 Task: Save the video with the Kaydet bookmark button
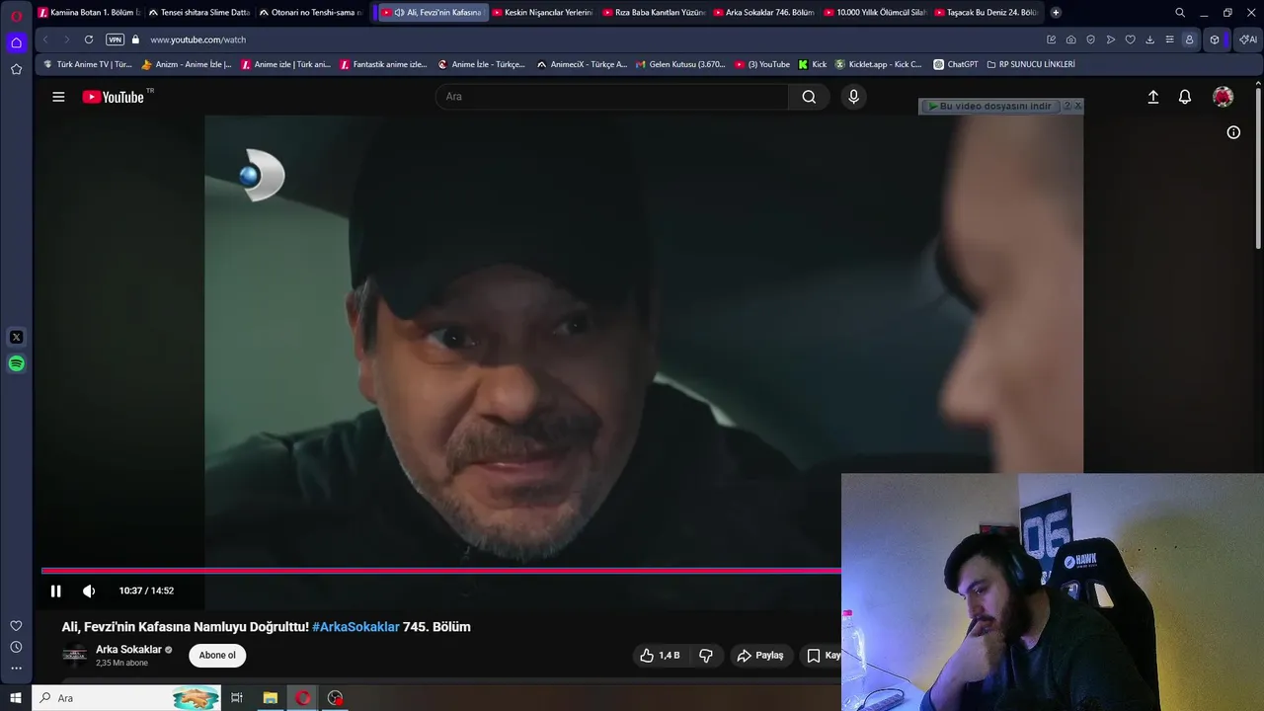click(x=823, y=655)
